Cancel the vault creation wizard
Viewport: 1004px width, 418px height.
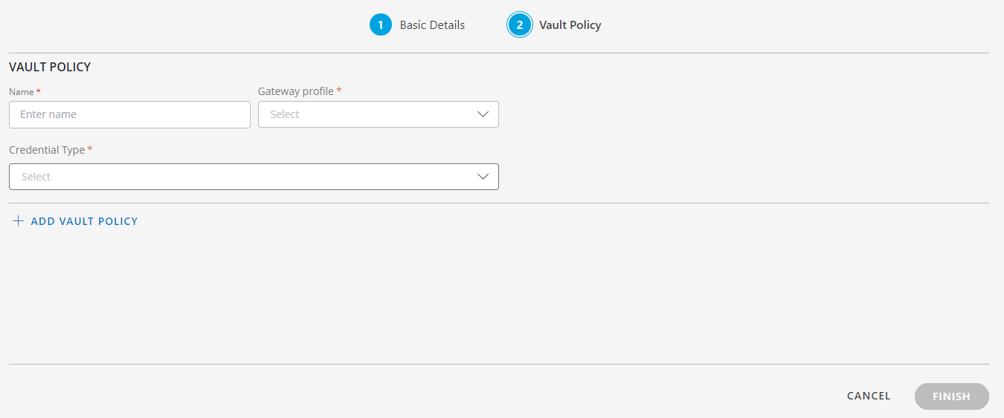(869, 396)
